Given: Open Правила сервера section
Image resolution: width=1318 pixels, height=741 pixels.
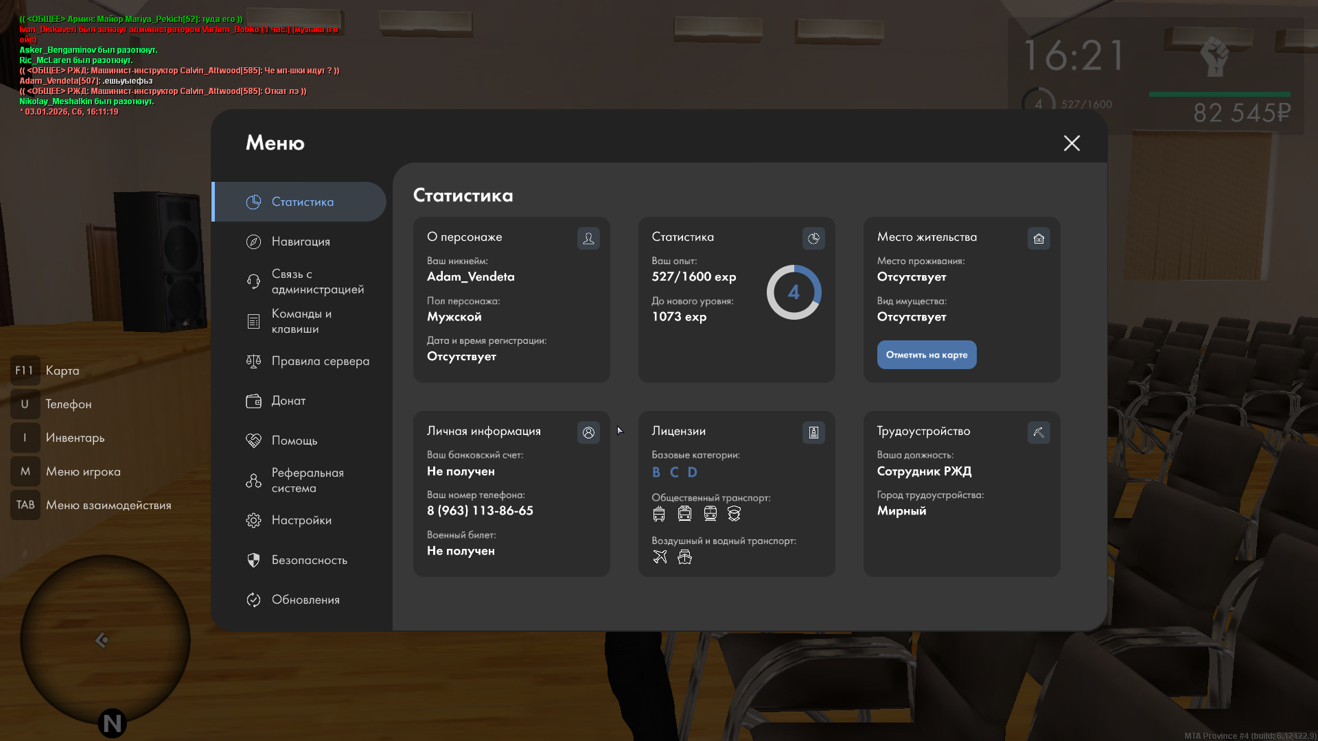Looking at the screenshot, I should 320,361.
